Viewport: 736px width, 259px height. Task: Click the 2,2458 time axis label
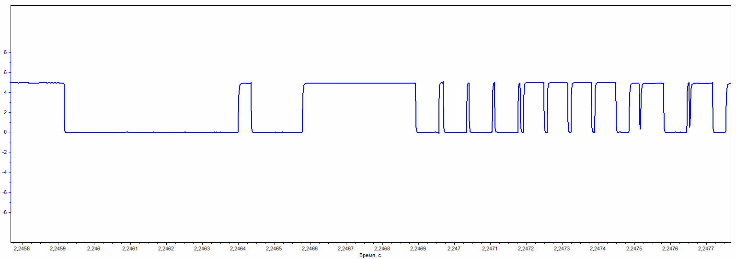(22, 249)
